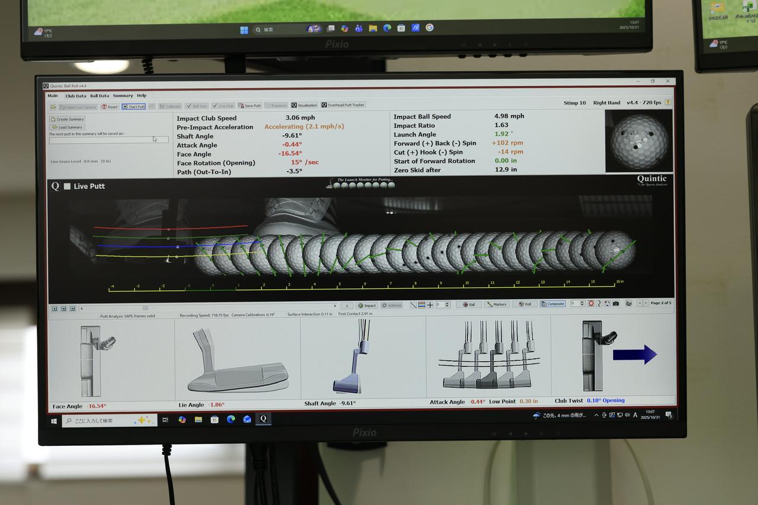Open the Visualisation tool
The width and height of the screenshot is (758, 505).
coord(304,105)
